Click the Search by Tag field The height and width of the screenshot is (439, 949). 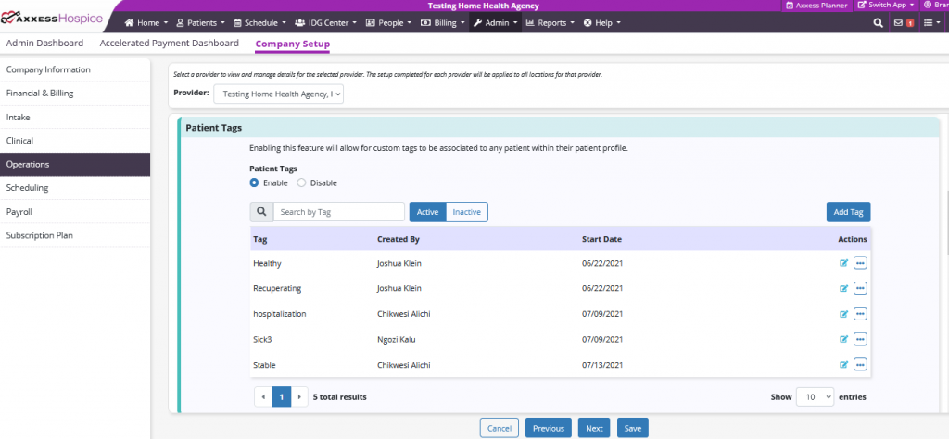(x=338, y=212)
